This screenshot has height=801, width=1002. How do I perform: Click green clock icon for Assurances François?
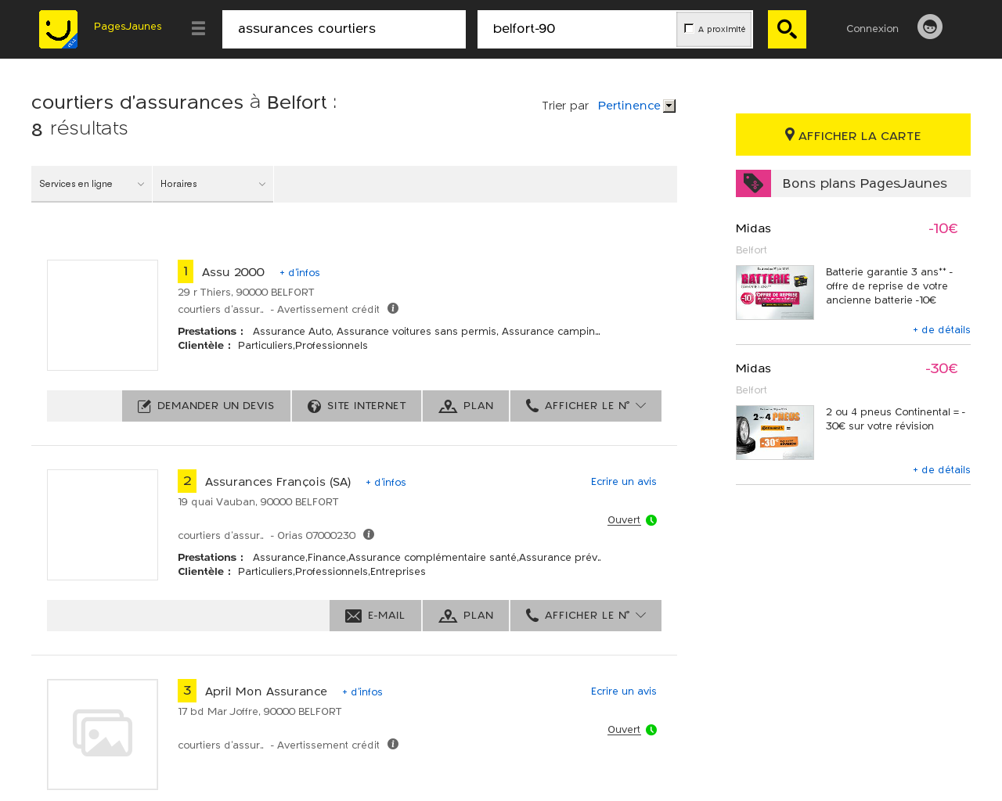[651, 520]
